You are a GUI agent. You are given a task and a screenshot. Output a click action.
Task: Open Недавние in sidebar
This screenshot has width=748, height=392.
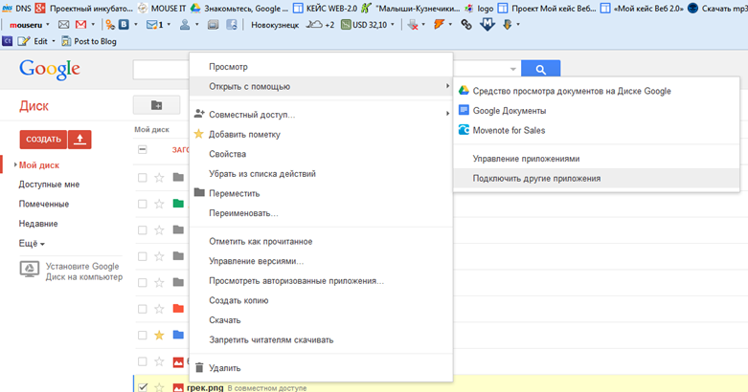point(38,224)
